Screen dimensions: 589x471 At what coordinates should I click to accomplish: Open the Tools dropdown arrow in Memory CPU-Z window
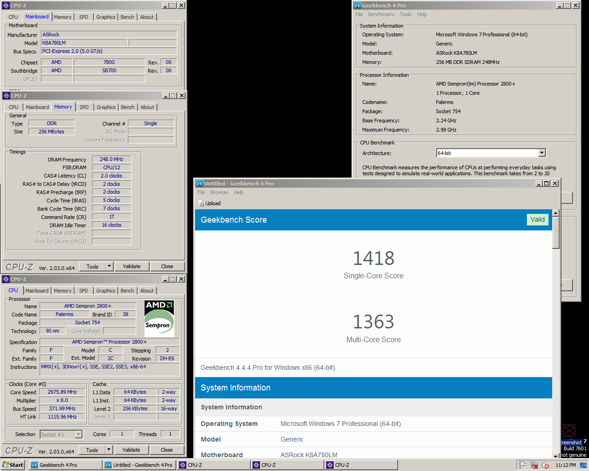[x=109, y=266]
